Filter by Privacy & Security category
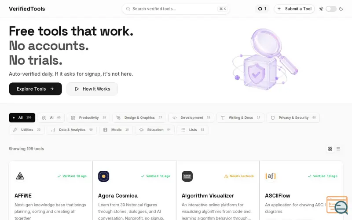This screenshot has height=220, width=352. point(293,117)
